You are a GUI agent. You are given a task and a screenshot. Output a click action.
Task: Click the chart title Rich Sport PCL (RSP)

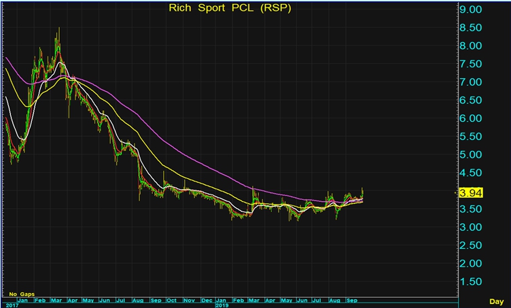pyautogui.click(x=230, y=8)
